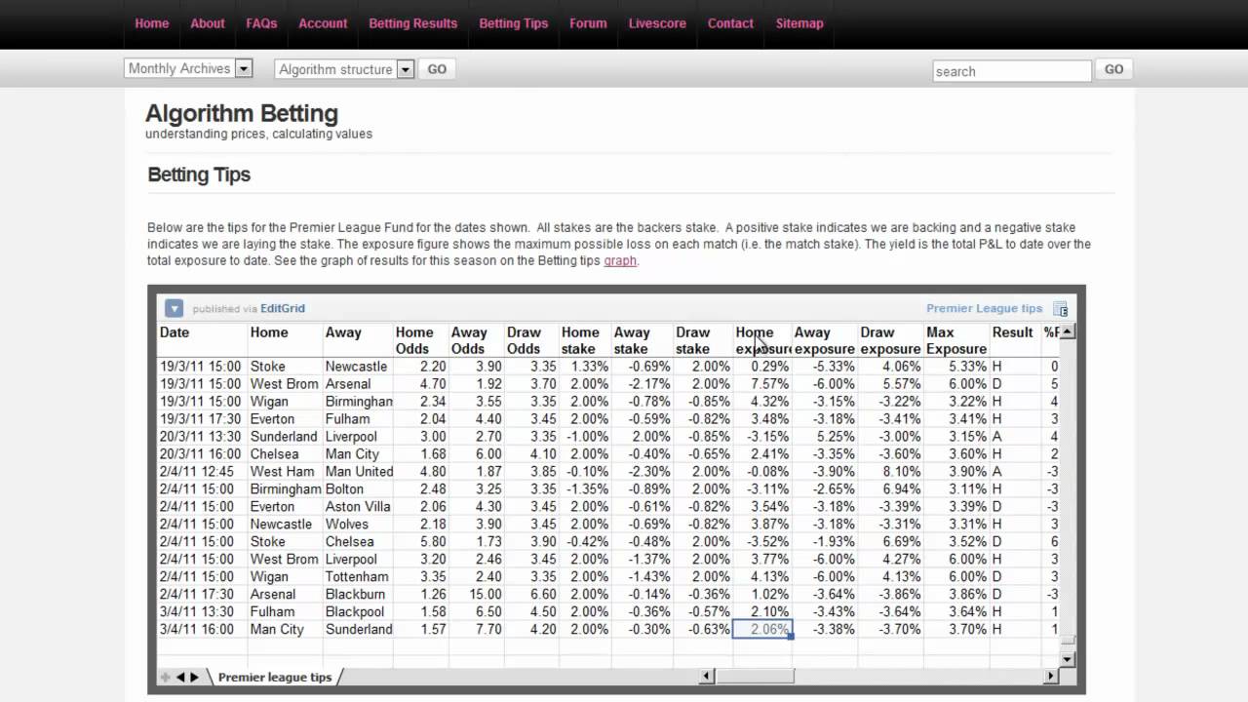Click the Algorithm Betting site title
Viewport: 1248px width, 702px height.
click(242, 113)
